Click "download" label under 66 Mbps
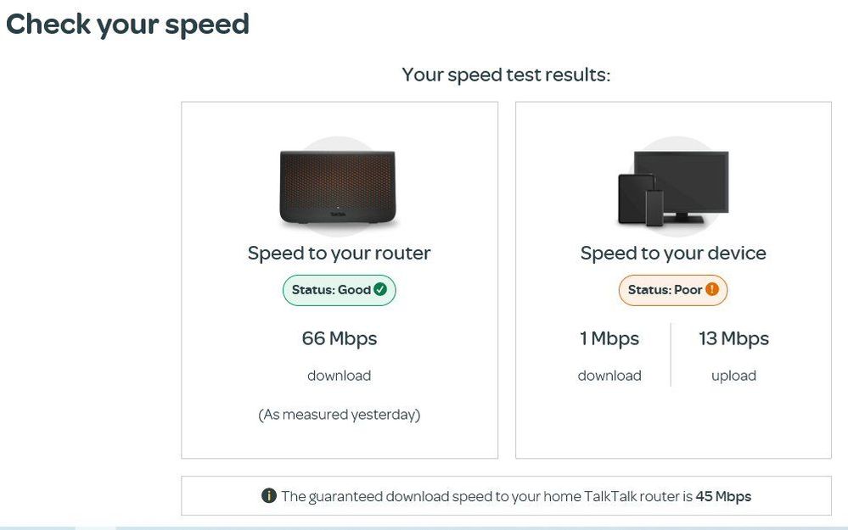 (339, 376)
